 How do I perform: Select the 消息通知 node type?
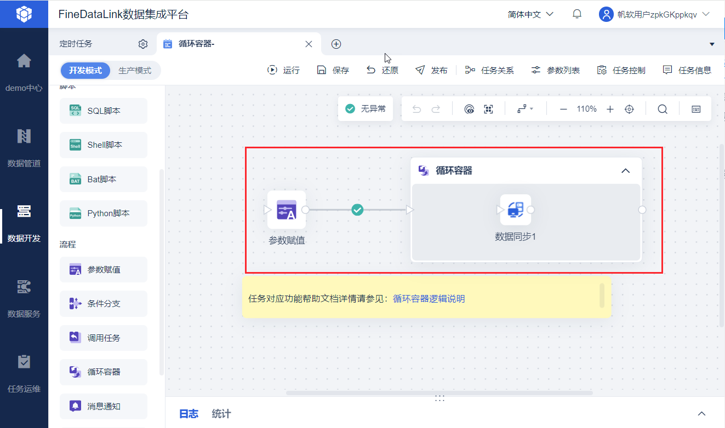point(104,406)
